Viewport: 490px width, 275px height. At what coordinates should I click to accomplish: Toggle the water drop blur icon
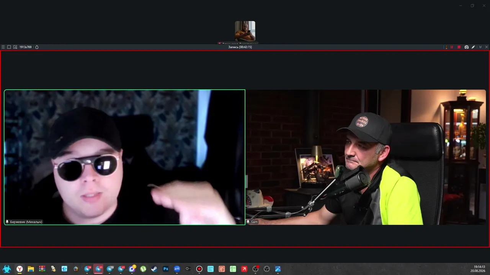37,47
